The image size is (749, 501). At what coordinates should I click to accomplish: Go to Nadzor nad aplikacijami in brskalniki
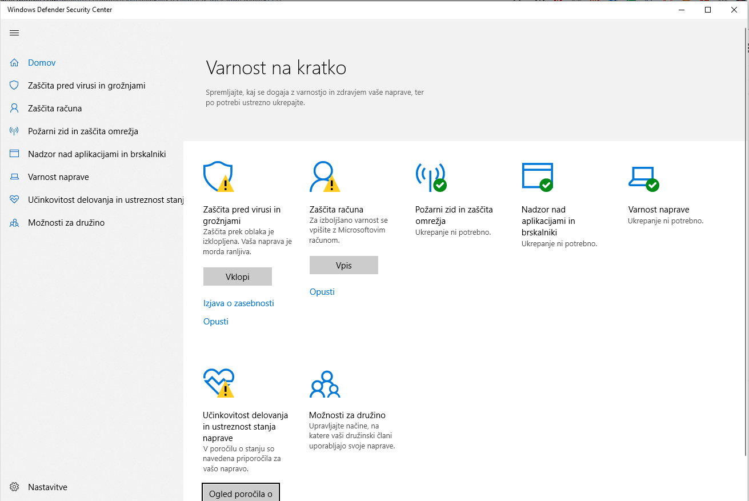click(97, 154)
